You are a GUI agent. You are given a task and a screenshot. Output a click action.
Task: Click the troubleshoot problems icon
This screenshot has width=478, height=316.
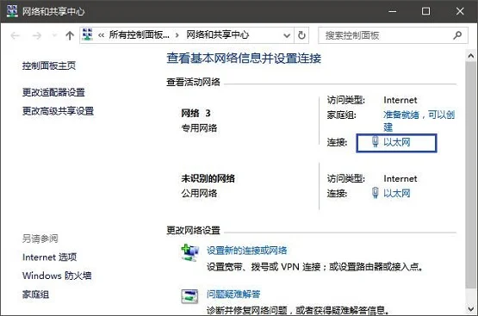[x=189, y=296]
